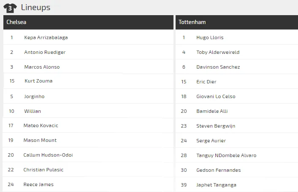The width and height of the screenshot is (298, 192).
Task: Click on Antonio Ruediger
Action: (45, 52)
